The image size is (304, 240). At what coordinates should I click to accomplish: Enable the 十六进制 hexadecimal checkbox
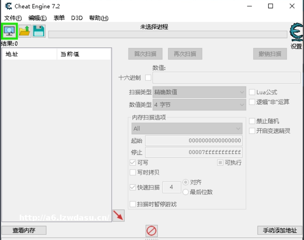(x=148, y=78)
